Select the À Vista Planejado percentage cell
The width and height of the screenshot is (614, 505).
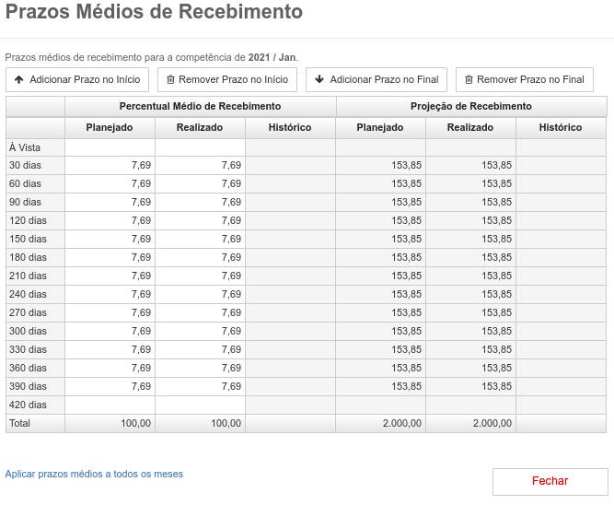(110, 147)
